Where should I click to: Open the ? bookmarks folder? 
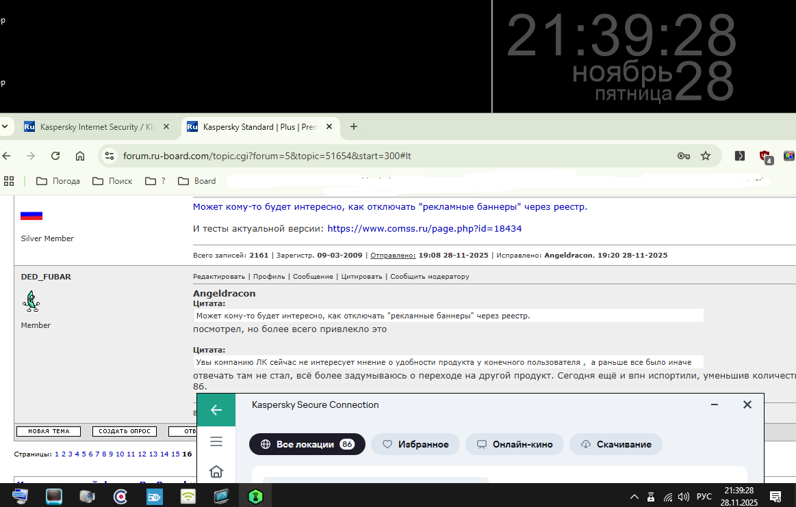(x=155, y=181)
